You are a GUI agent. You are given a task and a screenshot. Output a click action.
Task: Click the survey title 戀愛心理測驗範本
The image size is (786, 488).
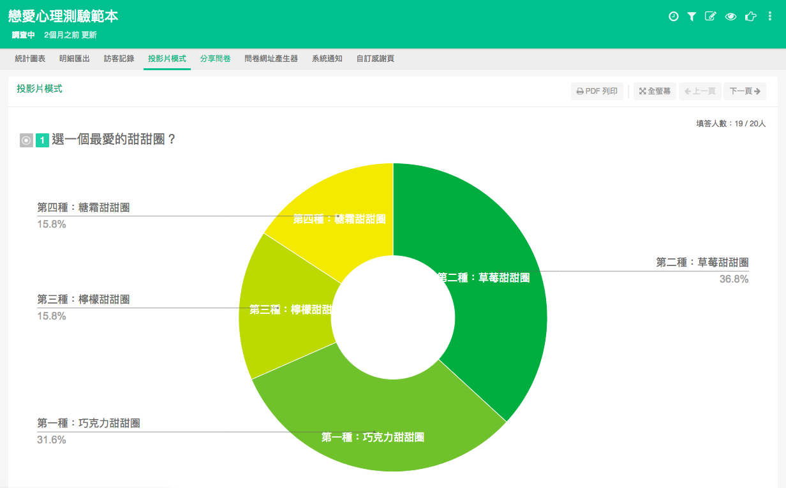[63, 17]
